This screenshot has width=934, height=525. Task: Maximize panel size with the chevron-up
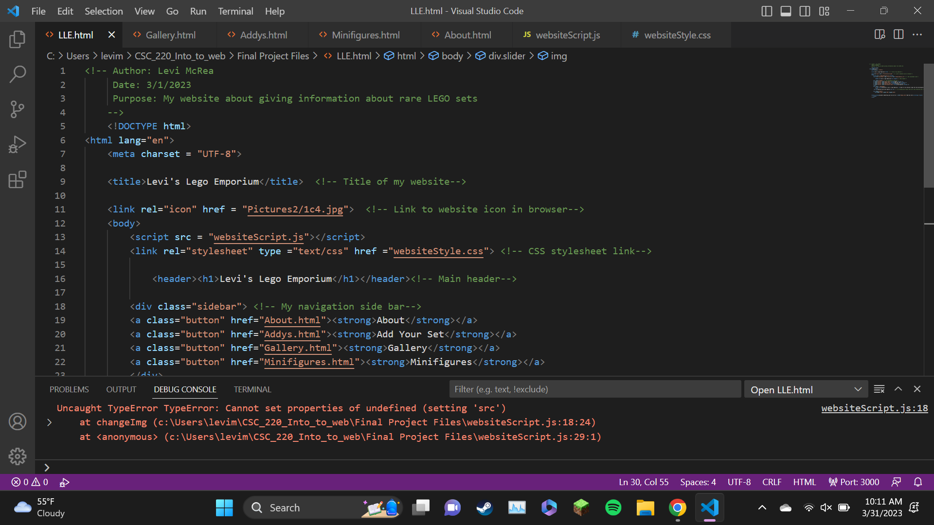[898, 389]
